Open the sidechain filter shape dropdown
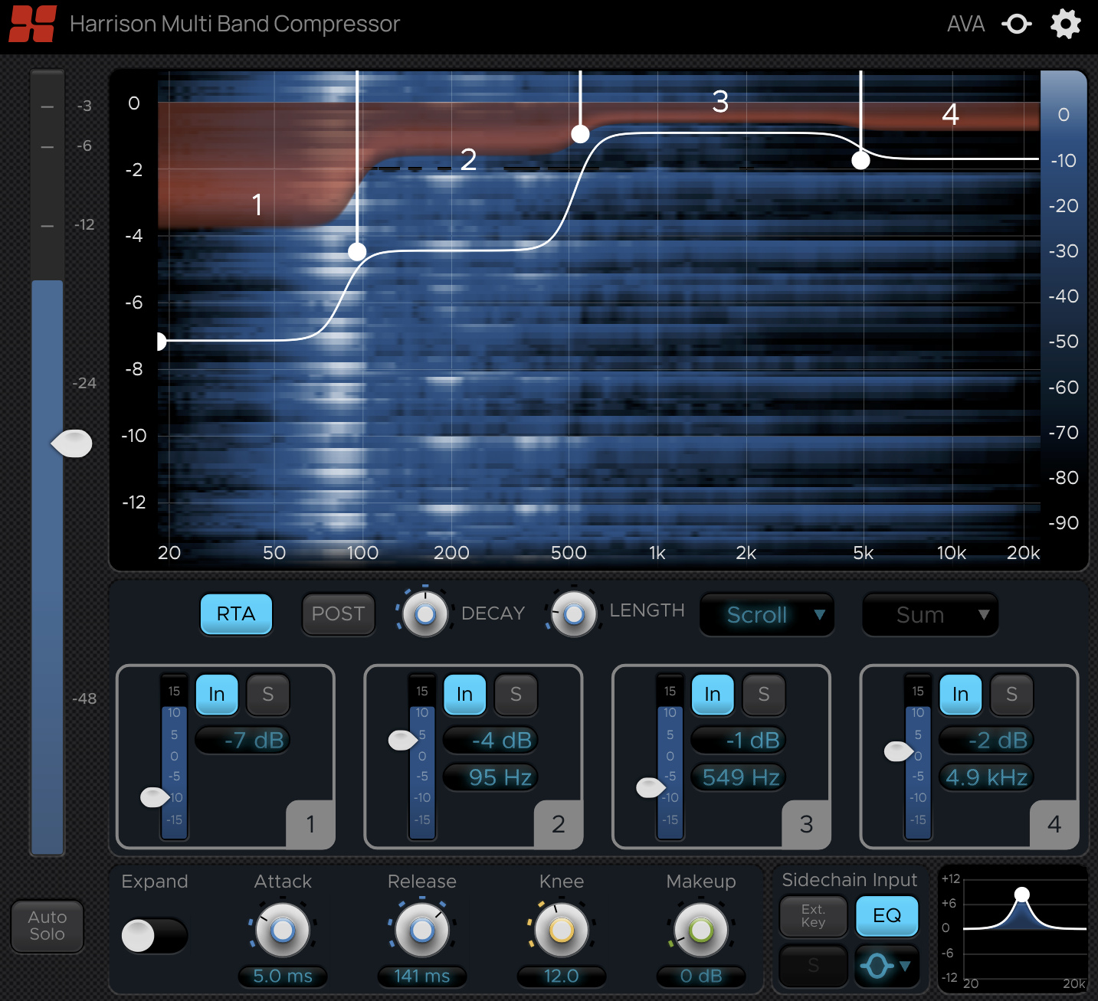This screenshot has width=1098, height=1001. [887, 966]
